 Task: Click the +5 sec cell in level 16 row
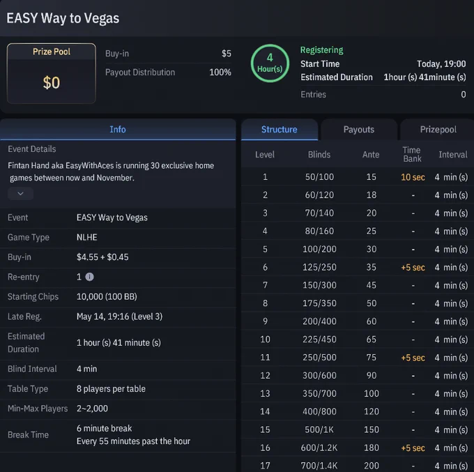click(413, 448)
